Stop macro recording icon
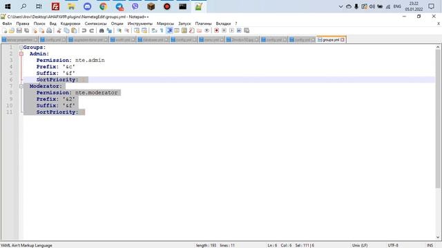This screenshot has height=248, width=442. pos(224,30)
